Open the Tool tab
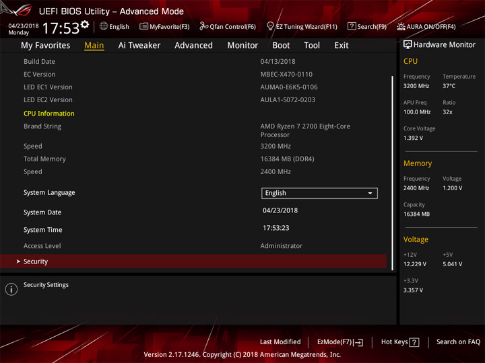Image resolution: width=485 pixels, height=363 pixels. tap(312, 46)
